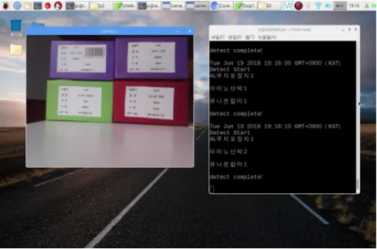377x250 pixels.
Task: Open the File menu in terminal window
Action: (218, 37)
